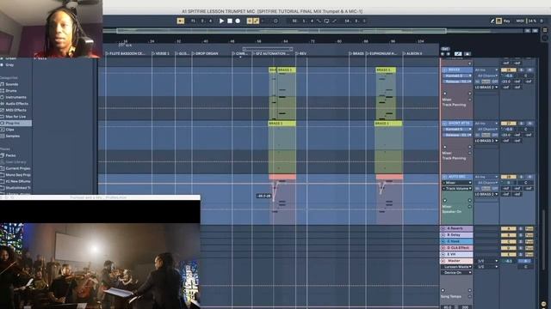The height and width of the screenshot is (309, 551).
Task: Select the SFZ AUTOMATION locator
Action: pos(271,53)
